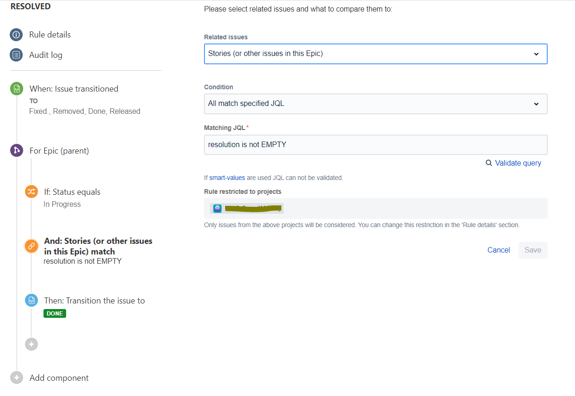
Task: Select the orange related issues link icon
Action: tap(31, 246)
